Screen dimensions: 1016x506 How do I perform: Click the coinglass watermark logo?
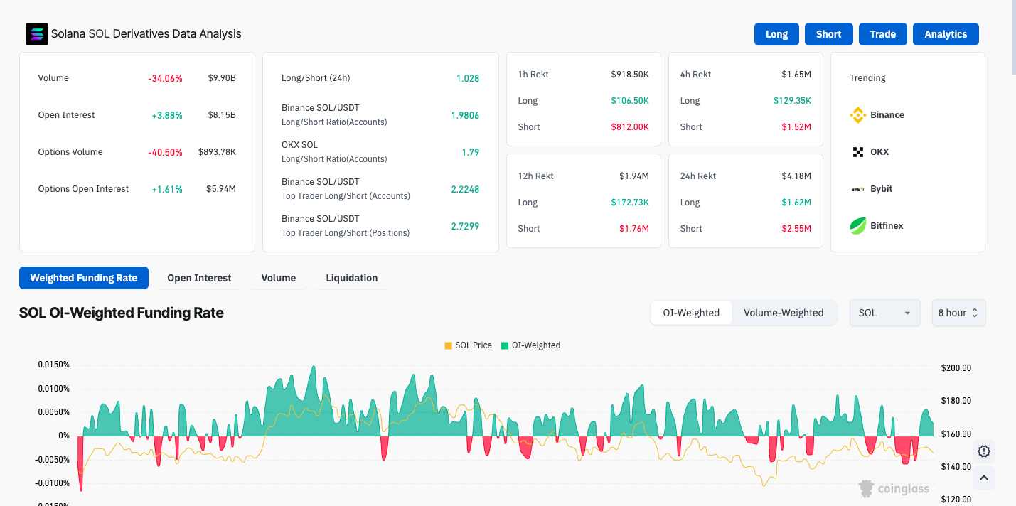coord(894,488)
